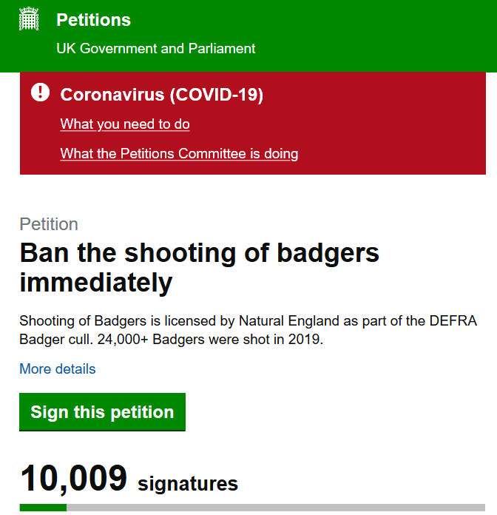This screenshot has width=497, height=515.
Task: Click the white exclamation warning icon
Action: [40, 92]
